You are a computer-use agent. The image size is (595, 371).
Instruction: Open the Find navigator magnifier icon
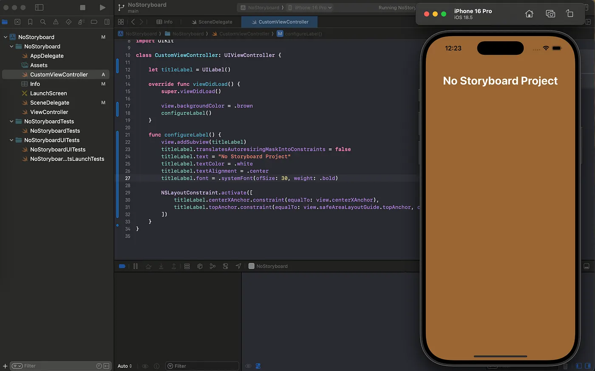click(x=43, y=22)
